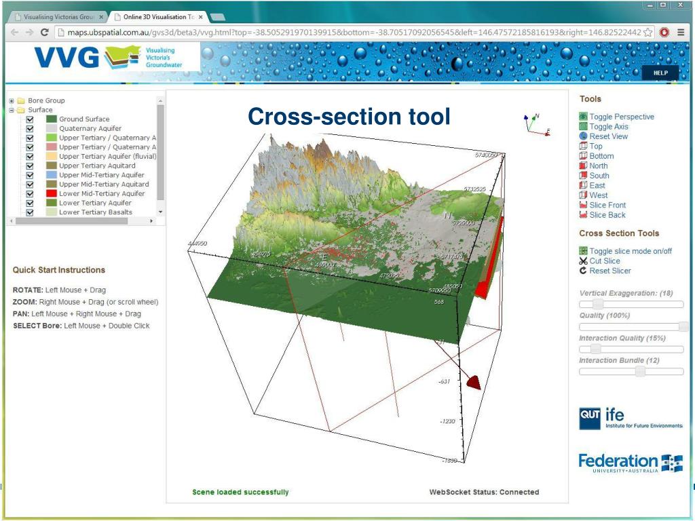Click the Vertical Exaggeration slider handle
Screen dimensions: 695x521
[x=598, y=304]
